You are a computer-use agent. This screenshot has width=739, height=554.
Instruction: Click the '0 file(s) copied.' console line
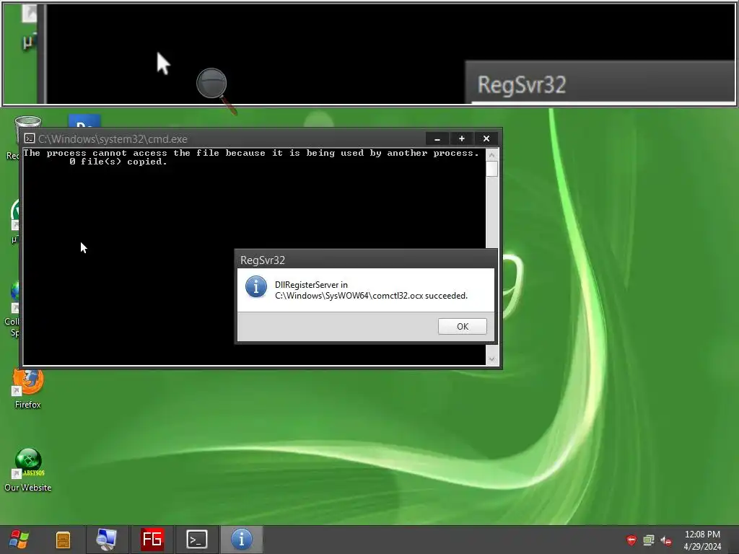[x=118, y=162]
